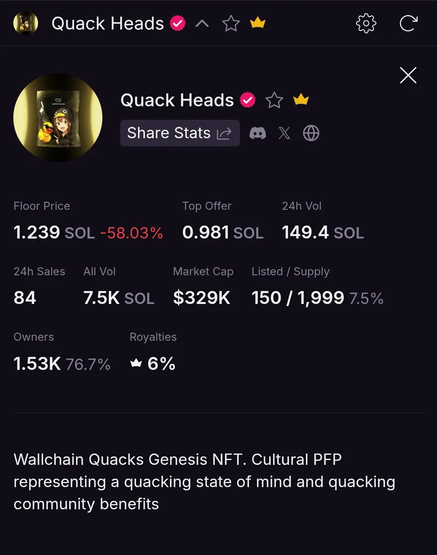Open the settings gear icon

(x=366, y=23)
